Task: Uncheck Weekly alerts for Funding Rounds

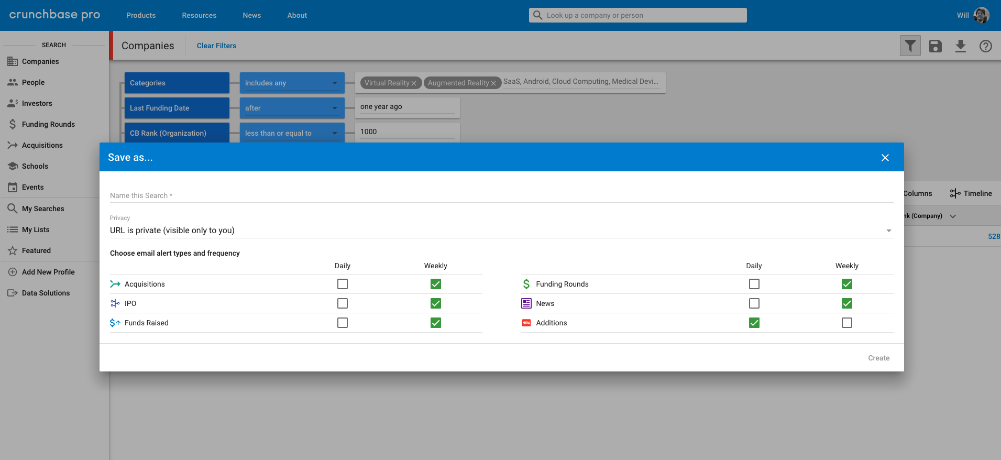Action: 847,284
